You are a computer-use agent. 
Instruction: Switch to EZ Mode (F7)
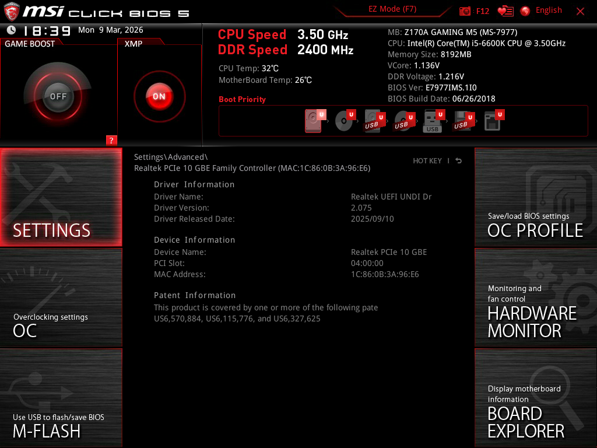pos(392,9)
